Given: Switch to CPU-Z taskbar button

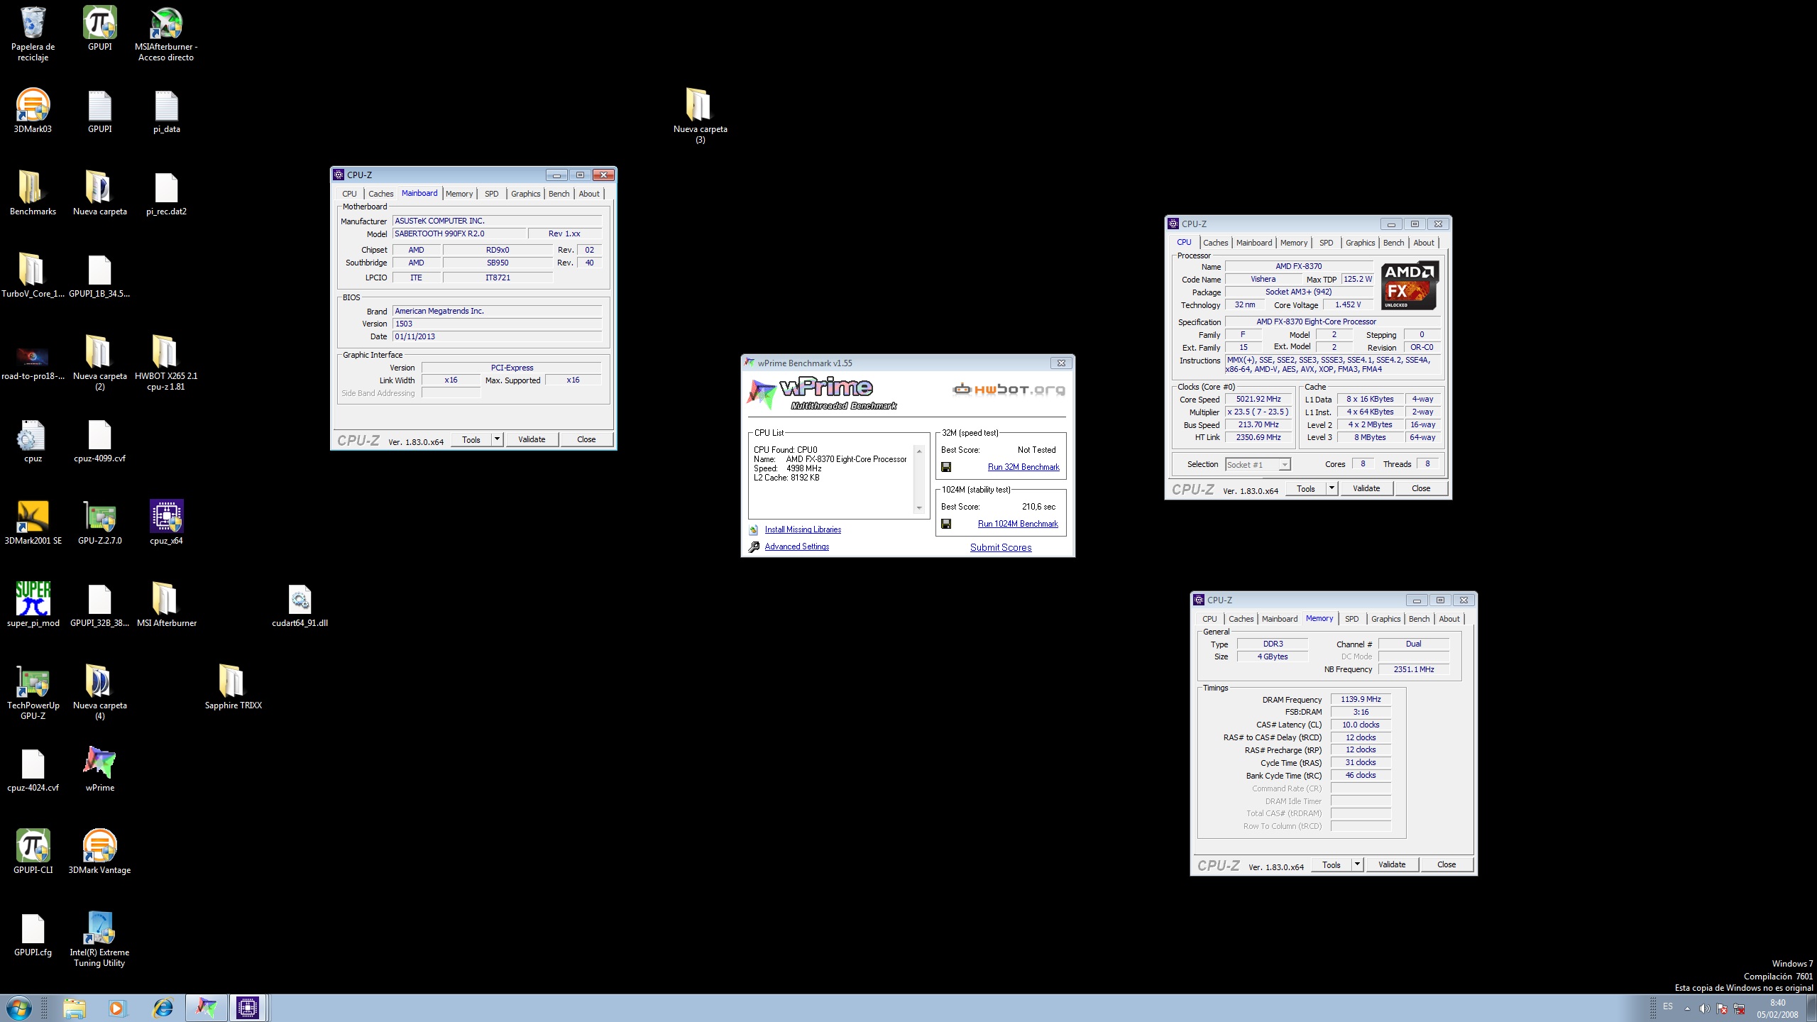Looking at the screenshot, I should (248, 1008).
